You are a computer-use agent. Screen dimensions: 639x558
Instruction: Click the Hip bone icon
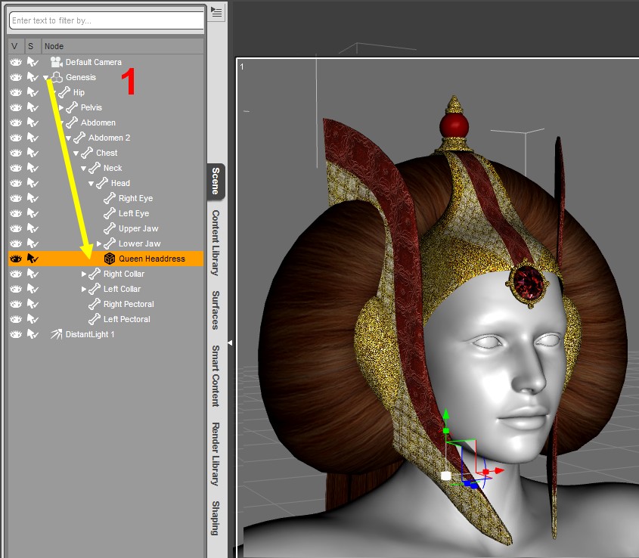coord(64,92)
